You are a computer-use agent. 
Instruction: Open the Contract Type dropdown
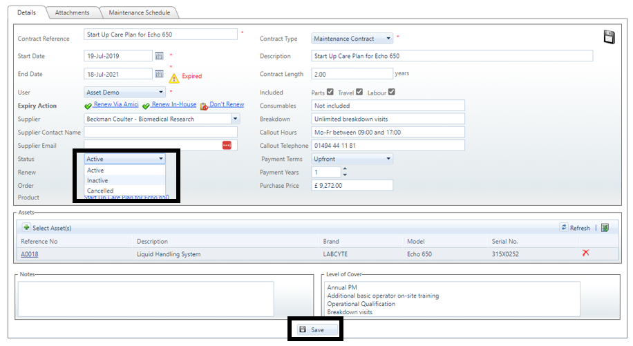352,38
